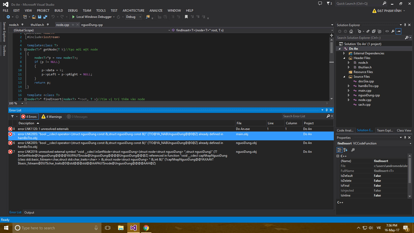Click Categorized view icon in Properties
Image resolution: width=414 pixels, height=233 pixels.
tap(339, 150)
